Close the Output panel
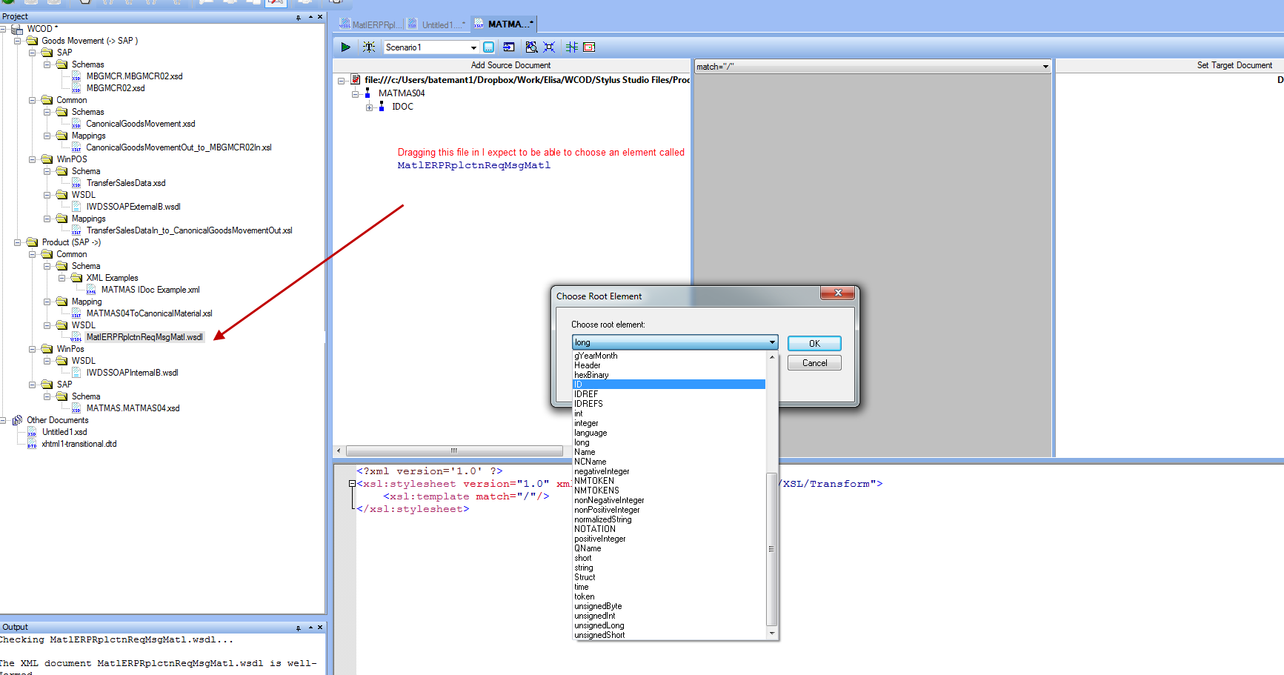1284x675 pixels. point(320,627)
